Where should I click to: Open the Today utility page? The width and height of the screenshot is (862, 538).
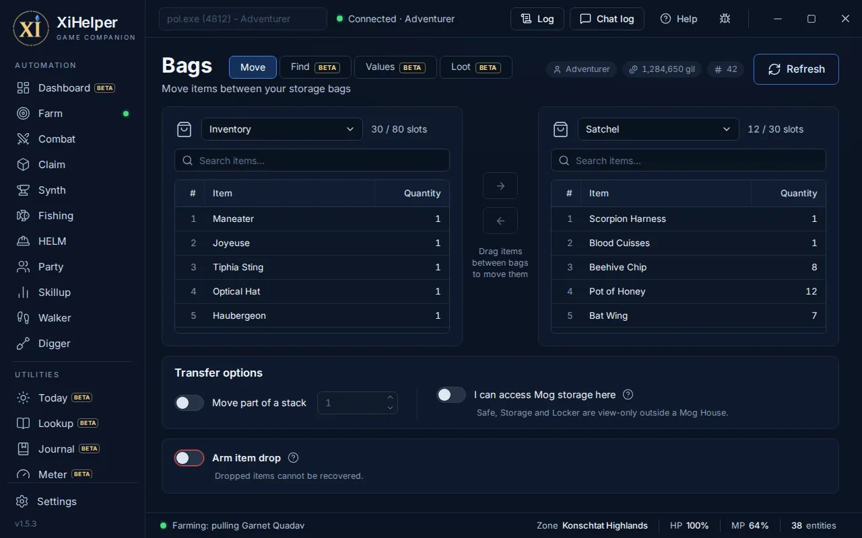pos(72,398)
